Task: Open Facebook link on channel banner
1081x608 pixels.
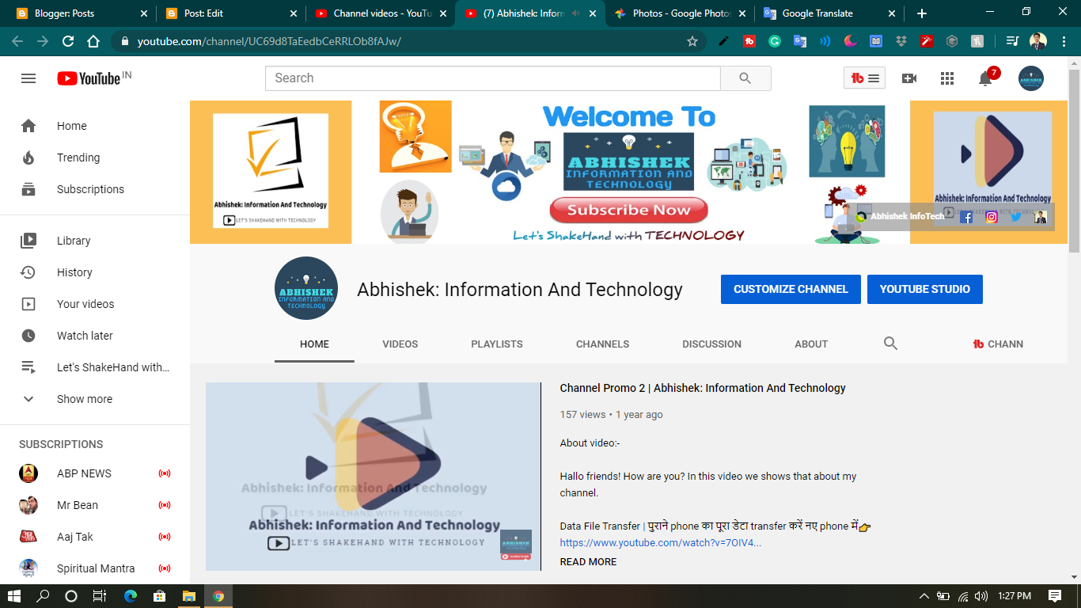Action: (x=966, y=217)
